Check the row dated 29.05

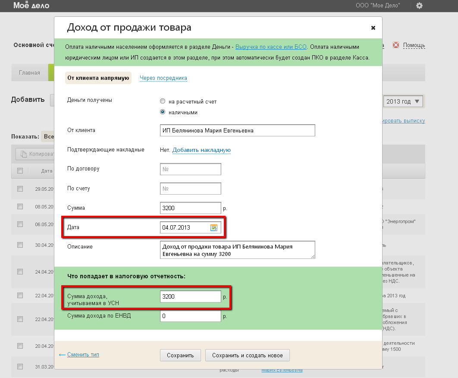20,189
